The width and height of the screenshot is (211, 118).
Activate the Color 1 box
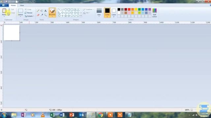point(107,13)
